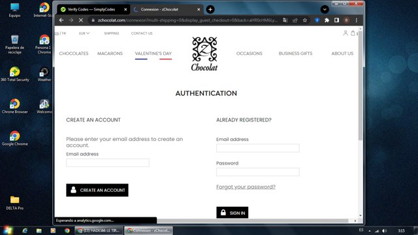Click the scrollbar down arrow
418x235 pixels.
pyautogui.click(x=361, y=215)
